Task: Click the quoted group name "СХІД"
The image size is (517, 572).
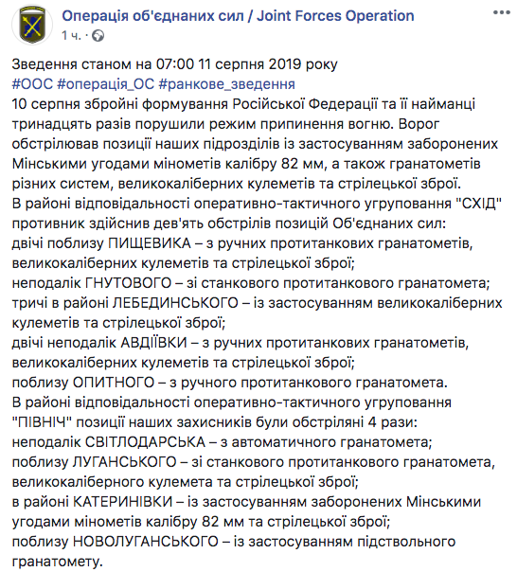Action: coord(479,204)
